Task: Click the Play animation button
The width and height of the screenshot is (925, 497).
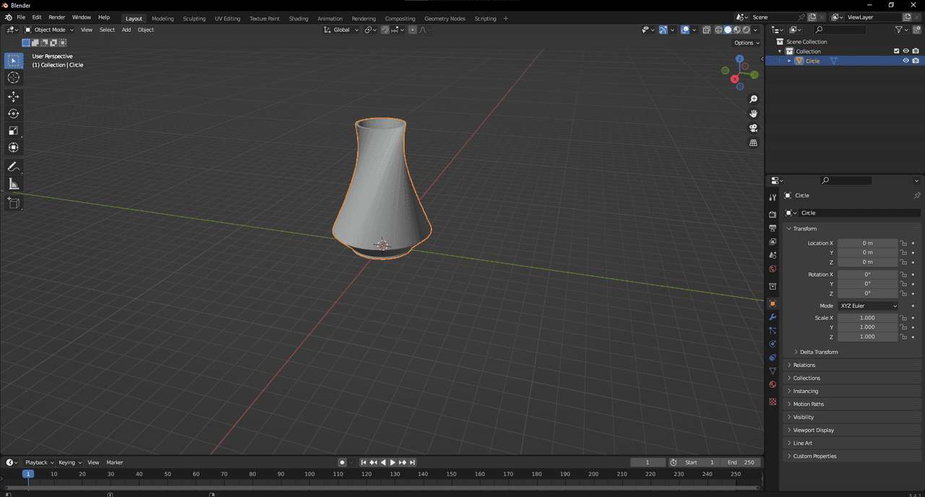Action: click(392, 462)
